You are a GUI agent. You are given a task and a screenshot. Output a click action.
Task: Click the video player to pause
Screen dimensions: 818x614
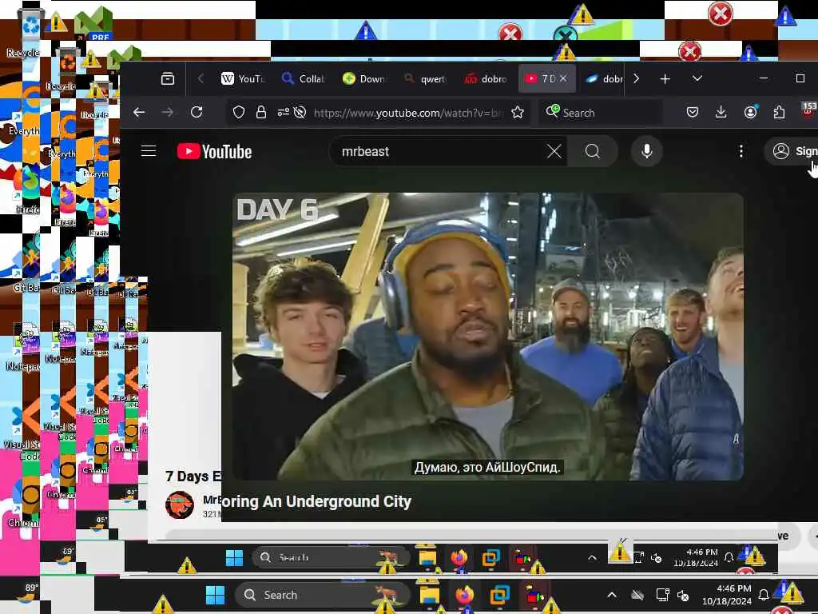coord(488,337)
